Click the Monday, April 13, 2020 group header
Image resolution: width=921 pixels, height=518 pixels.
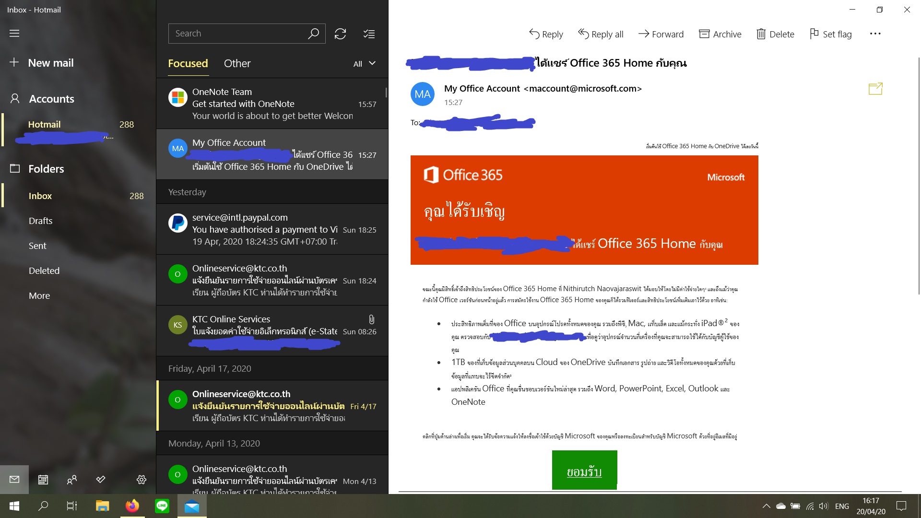pyautogui.click(x=272, y=443)
